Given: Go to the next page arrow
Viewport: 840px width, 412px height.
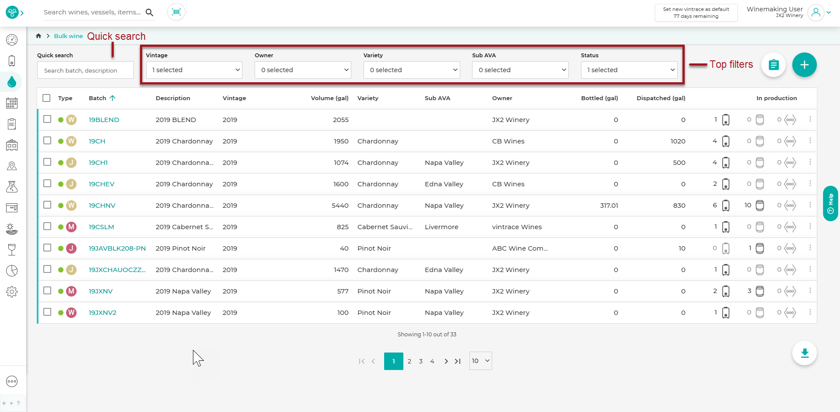Looking at the screenshot, I should 446,361.
